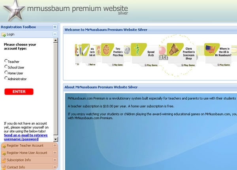237x170 pixels.
Task: Select the Home User radio option
Action: click(6, 73)
